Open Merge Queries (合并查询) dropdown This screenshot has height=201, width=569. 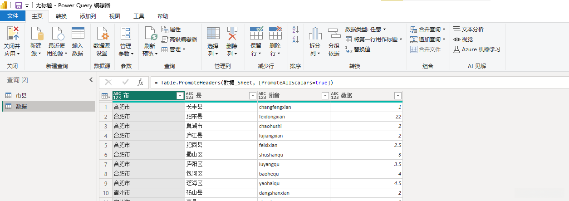[x=428, y=29]
